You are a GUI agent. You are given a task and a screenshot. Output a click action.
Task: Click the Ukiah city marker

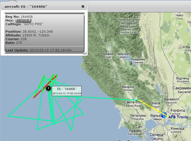[x=108, y=52]
